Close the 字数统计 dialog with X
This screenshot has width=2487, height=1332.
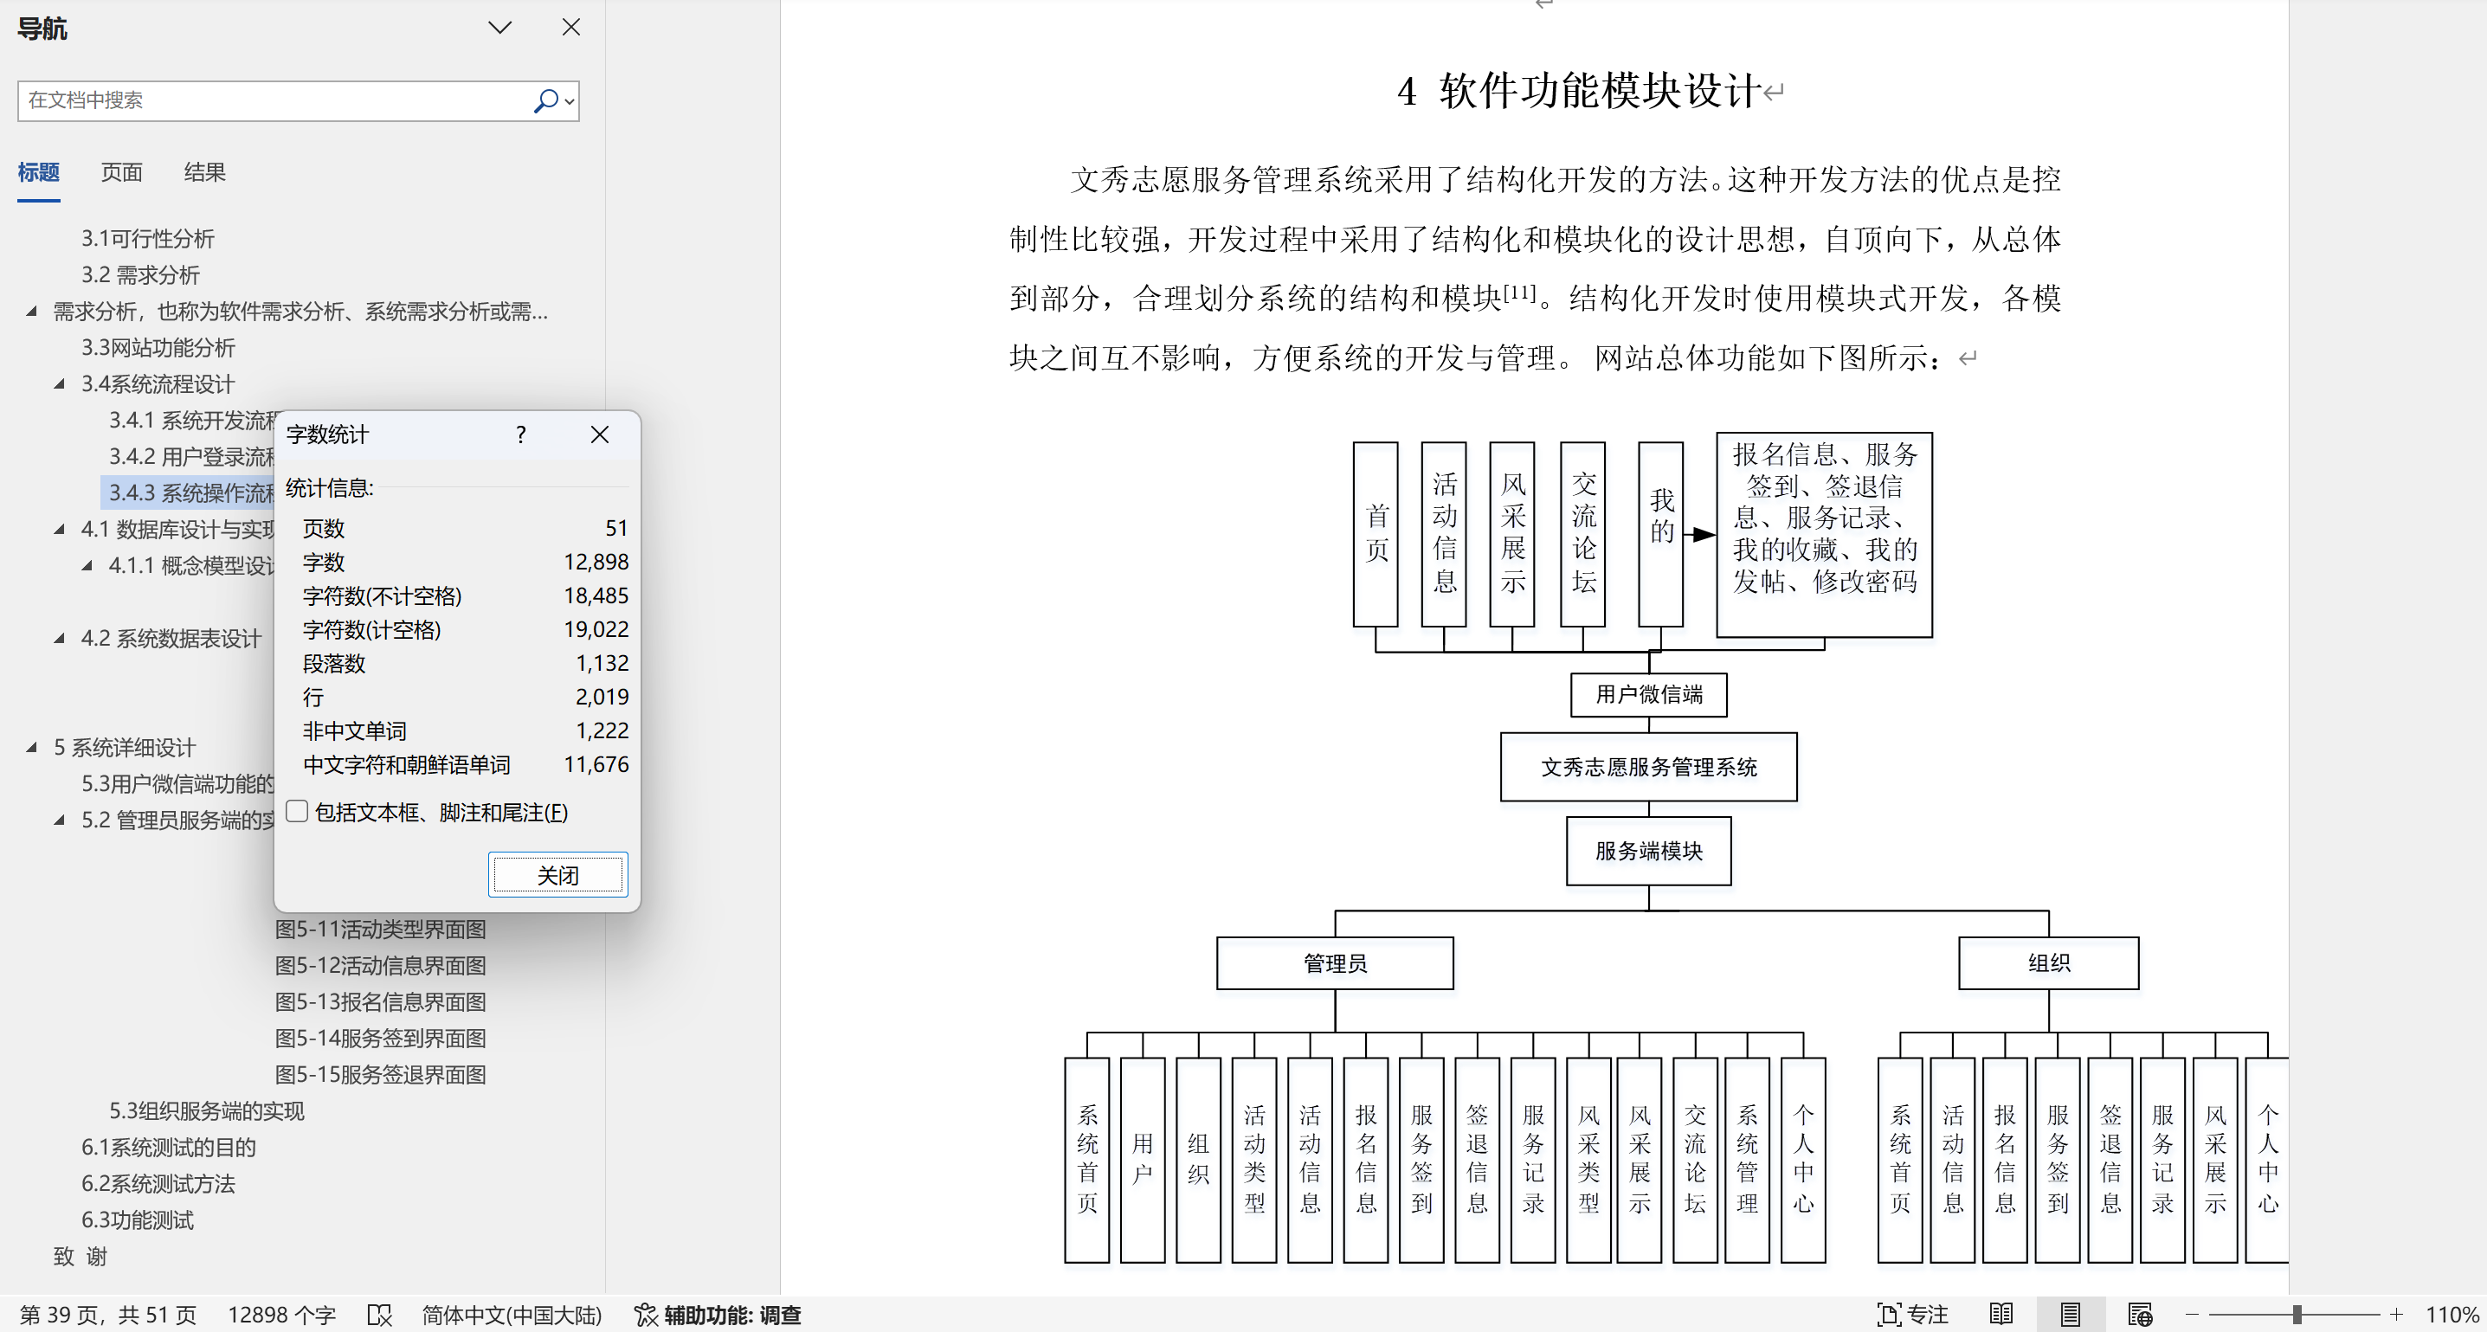click(600, 434)
